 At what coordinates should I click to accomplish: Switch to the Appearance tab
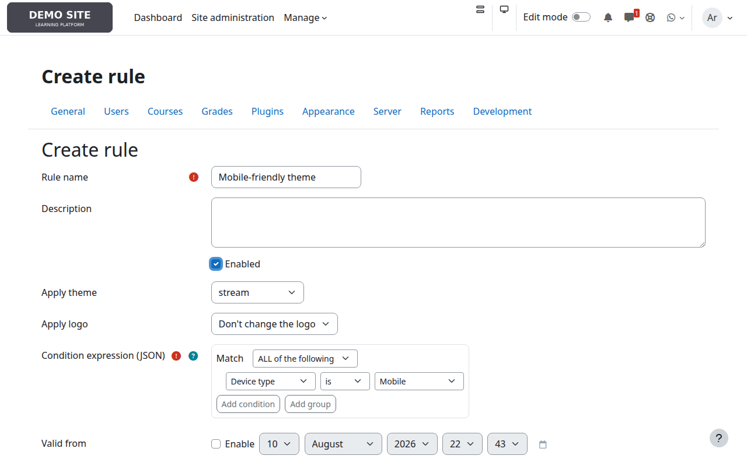(329, 111)
